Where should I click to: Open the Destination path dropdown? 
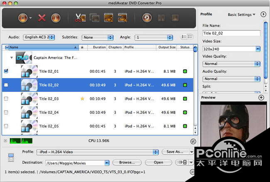pos(107,163)
